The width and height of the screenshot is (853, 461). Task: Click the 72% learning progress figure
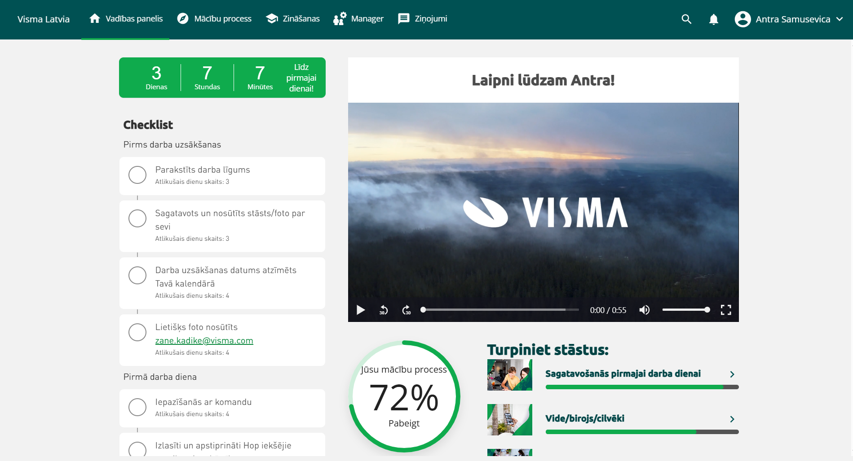point(404,398)
